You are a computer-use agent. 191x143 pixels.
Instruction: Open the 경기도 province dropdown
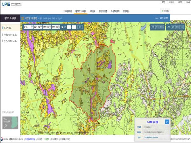pyautogui.click(x=28, y=27)
